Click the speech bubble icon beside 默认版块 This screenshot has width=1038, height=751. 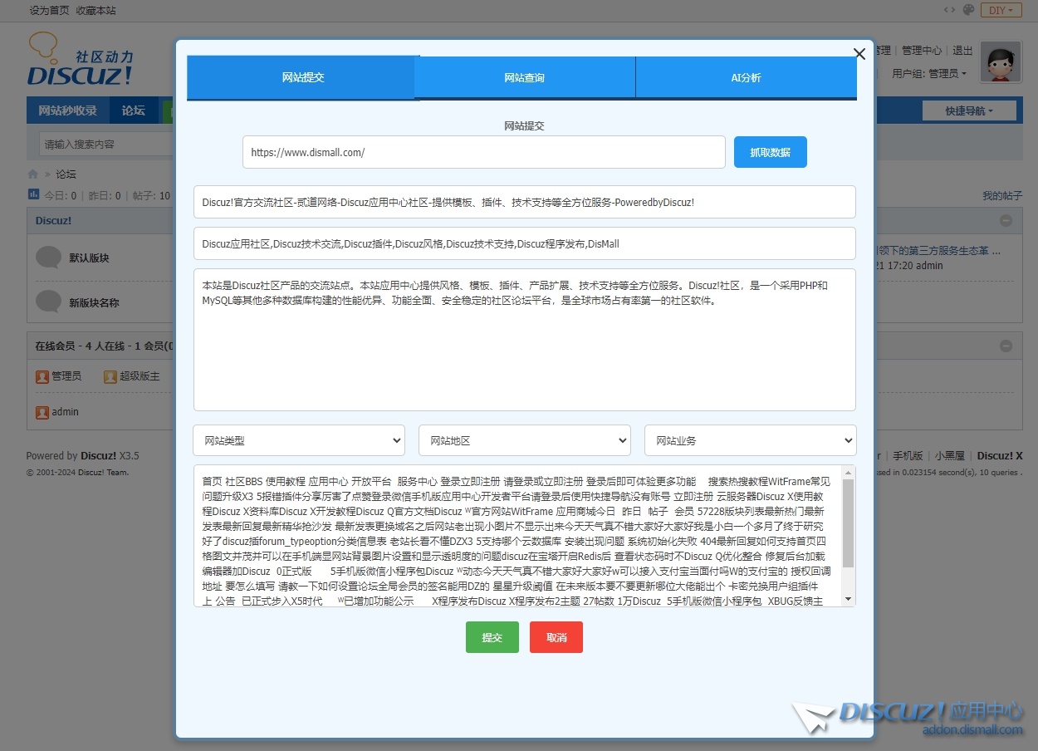(x=49, y=258)
